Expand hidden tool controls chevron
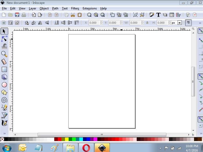The image size is (203, 152). point(200,23)
